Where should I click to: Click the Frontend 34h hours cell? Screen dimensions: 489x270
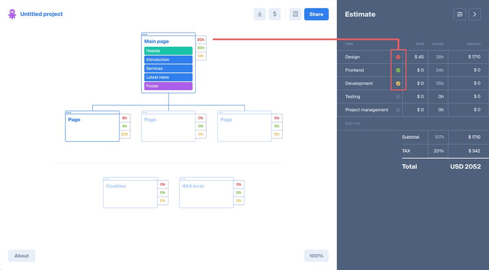click(x=438, y=70)
